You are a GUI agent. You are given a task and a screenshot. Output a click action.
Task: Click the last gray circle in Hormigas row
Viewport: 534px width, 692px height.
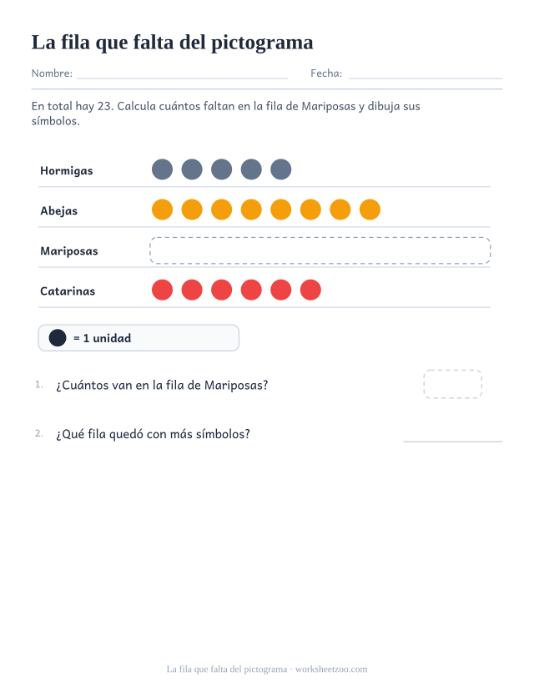click(x=281, y=169)
